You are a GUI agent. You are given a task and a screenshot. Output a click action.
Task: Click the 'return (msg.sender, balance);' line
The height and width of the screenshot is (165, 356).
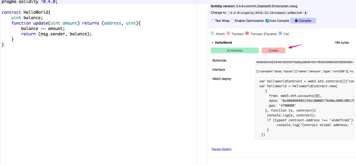click(x=56, y=34)
